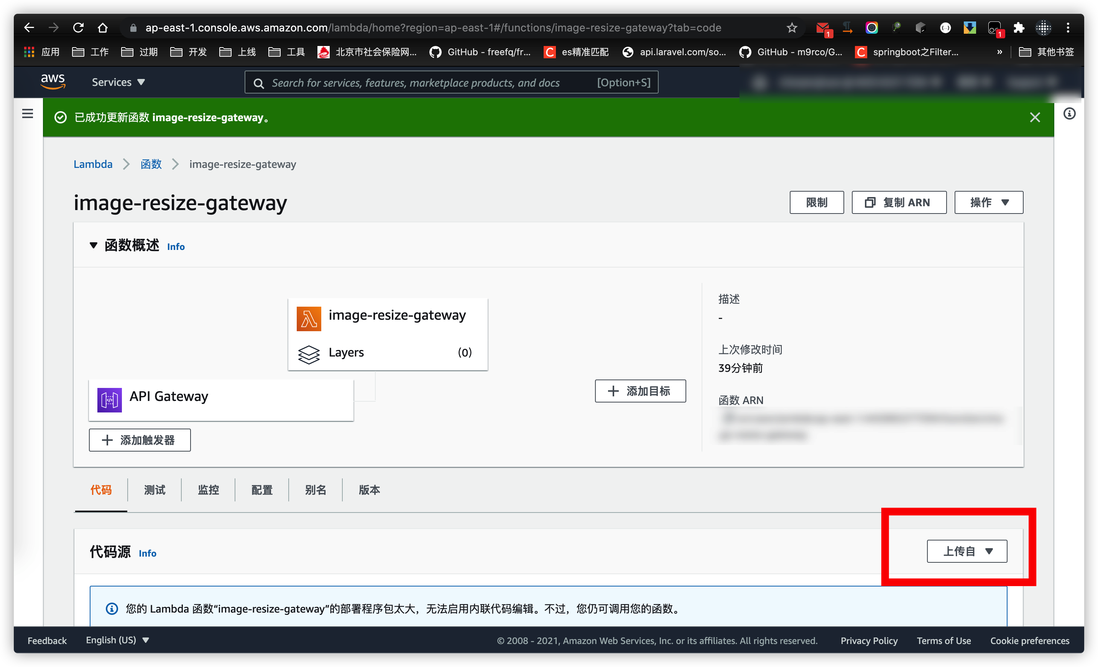Click the info icon in blue notice

coord(112,608)
